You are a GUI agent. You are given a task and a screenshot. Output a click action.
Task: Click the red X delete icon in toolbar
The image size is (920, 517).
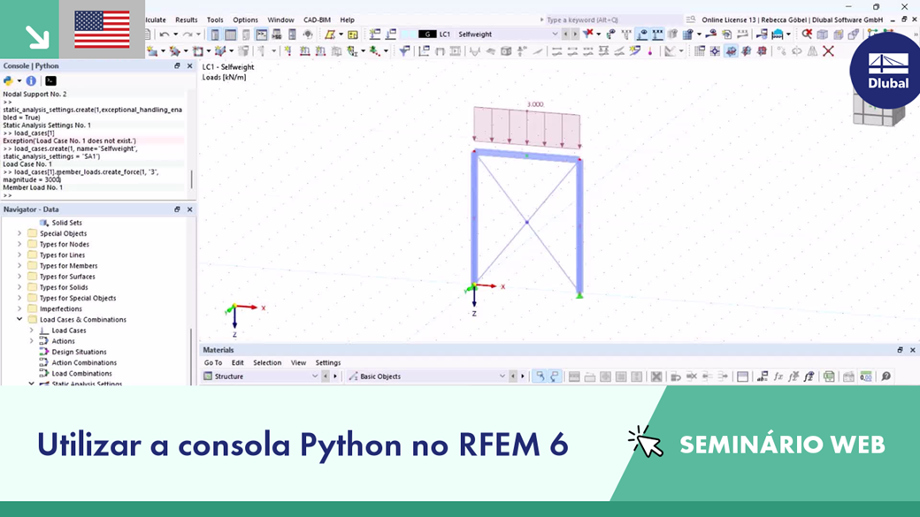pyautogui.click(x=828, y=51)
